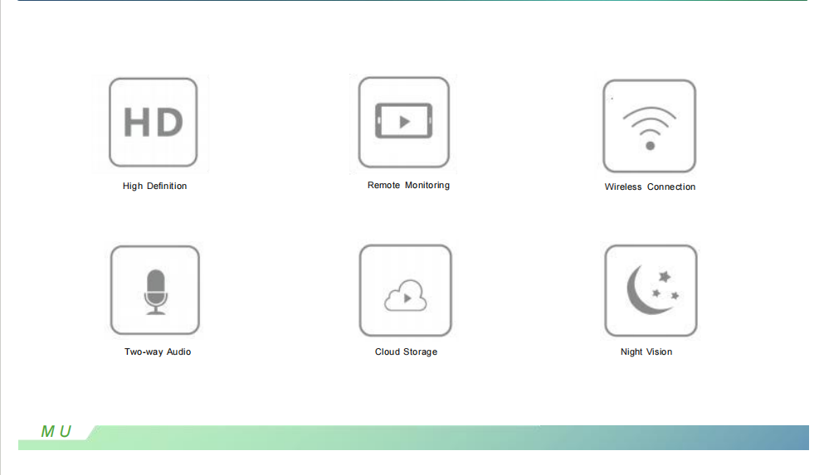824x475 pixels.
Task: Open the Cloud Storage cloud icon
Action: click(x=405, y=290)
